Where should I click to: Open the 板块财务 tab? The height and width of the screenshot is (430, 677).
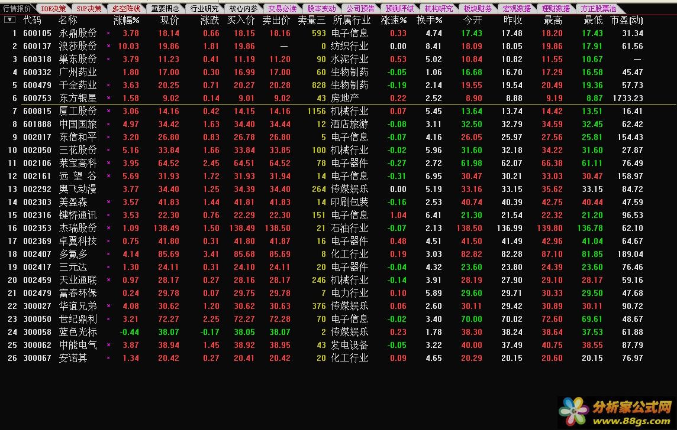(478, 9)
